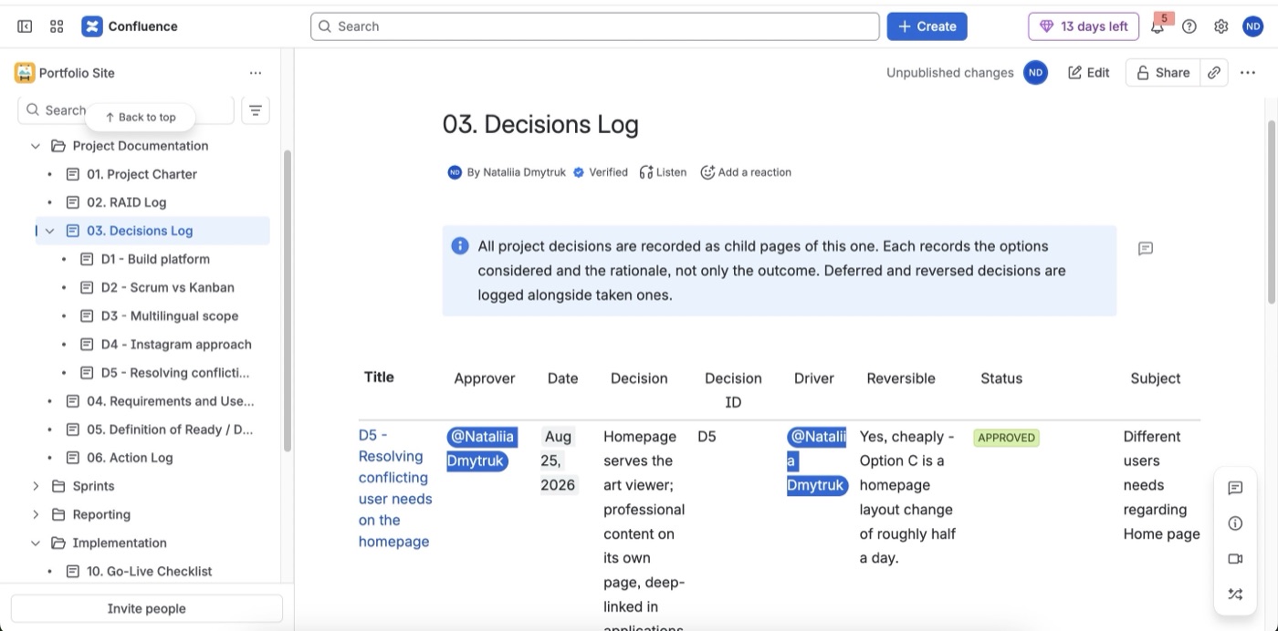The width and height of the screenshot is (1278, 631).
Task: Open the notifications bell
Action: [1158, 26]
